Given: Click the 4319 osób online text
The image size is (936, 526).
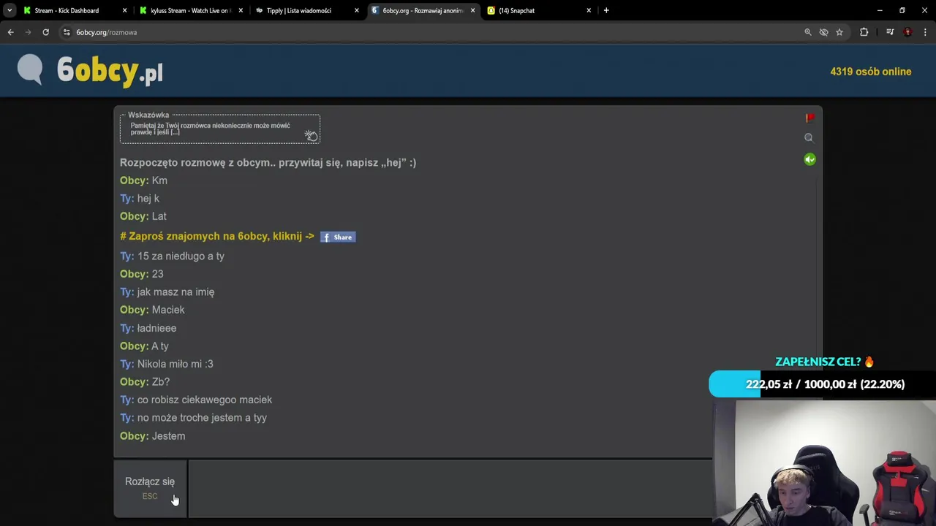Looking at the screenshot, I should coord(870,72).
